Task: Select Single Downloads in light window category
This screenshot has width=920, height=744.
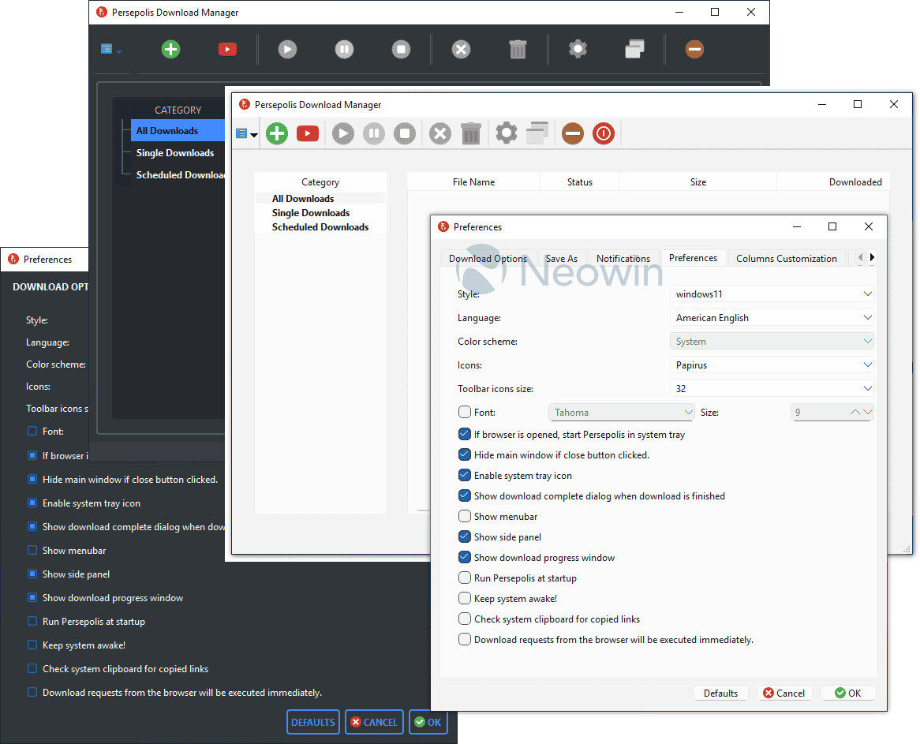Action: [x=311, y=213]
